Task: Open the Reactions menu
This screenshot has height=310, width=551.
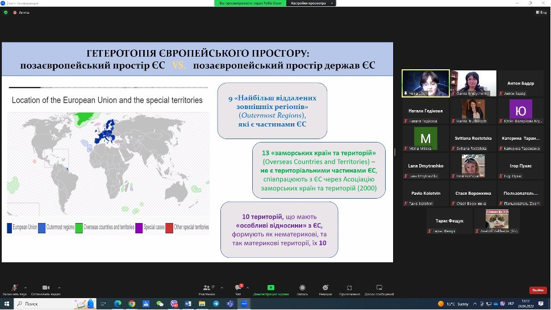Action: click(325, 290)
